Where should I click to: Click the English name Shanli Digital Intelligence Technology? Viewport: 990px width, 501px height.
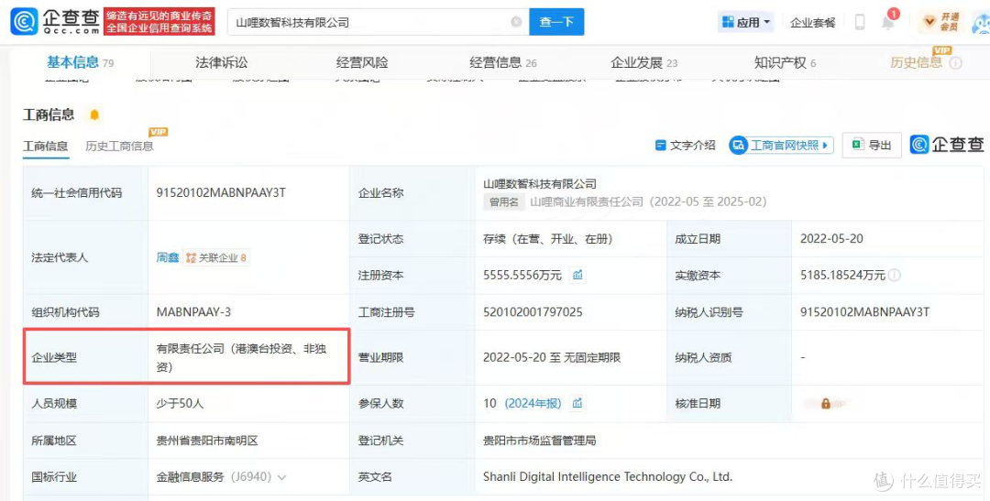coord(608,476)
